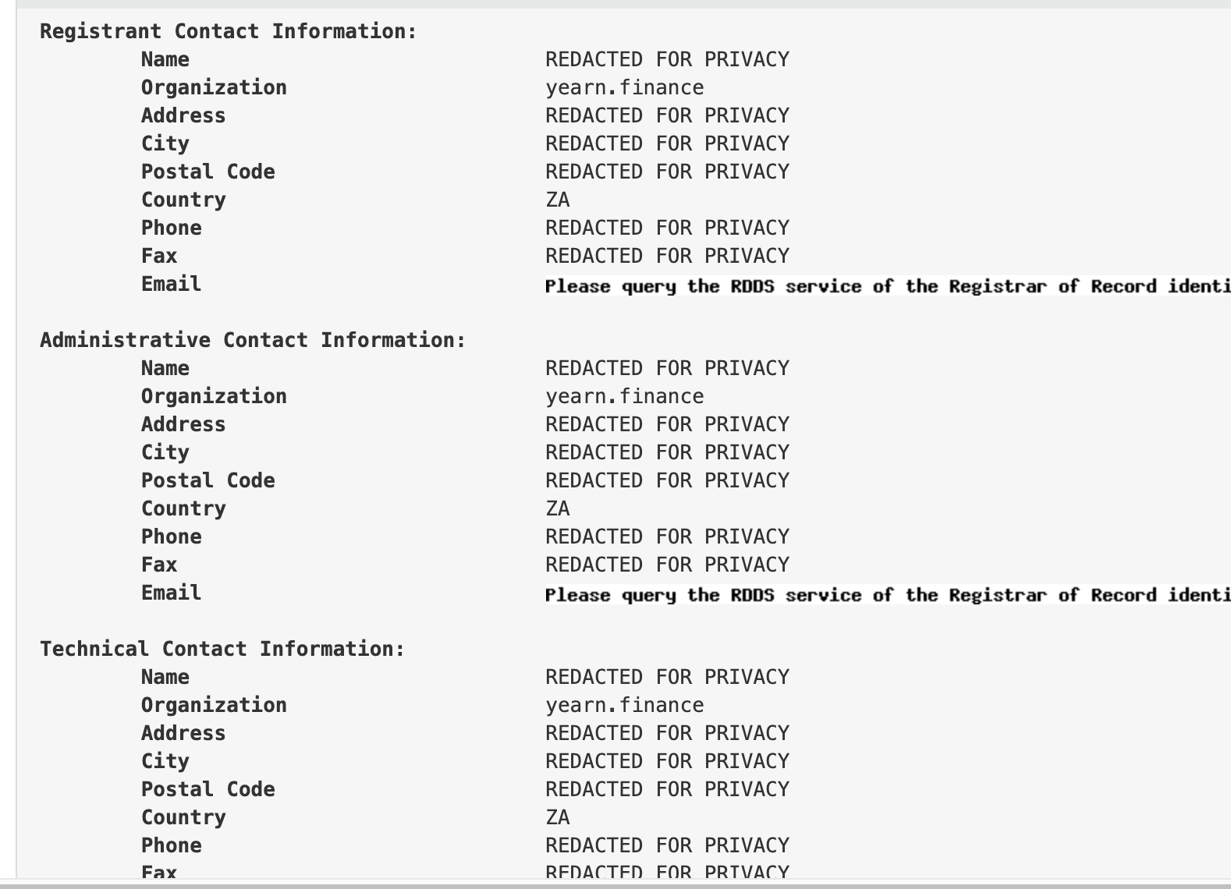1231x889 pixels.
Task: Click the Registrant Fax label
Action: (x=159, y=256)
